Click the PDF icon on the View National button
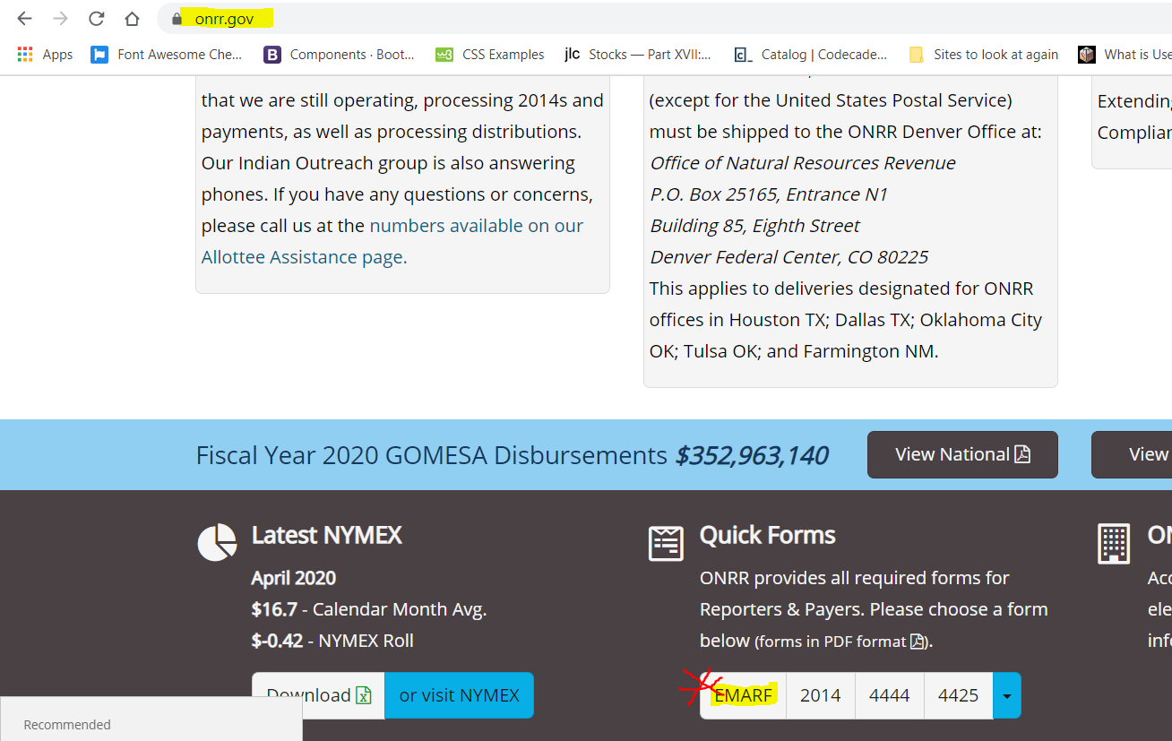1172x741 pixels. [1023, 454]
